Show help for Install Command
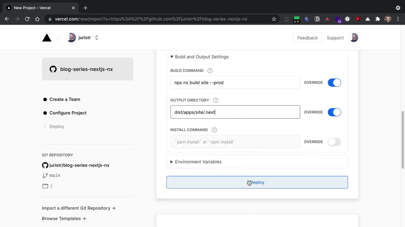The height and width of the screenshot is (227, 405). (x=215, y=130)
